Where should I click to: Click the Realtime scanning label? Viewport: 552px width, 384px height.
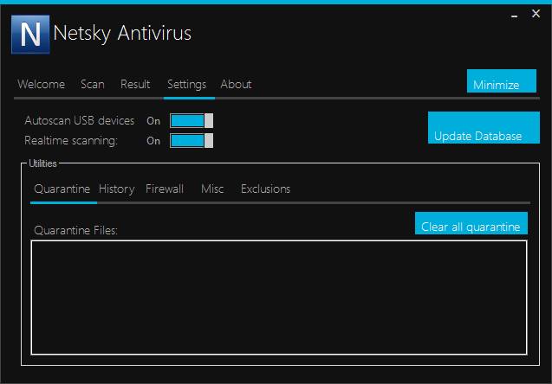pos(71,141)
